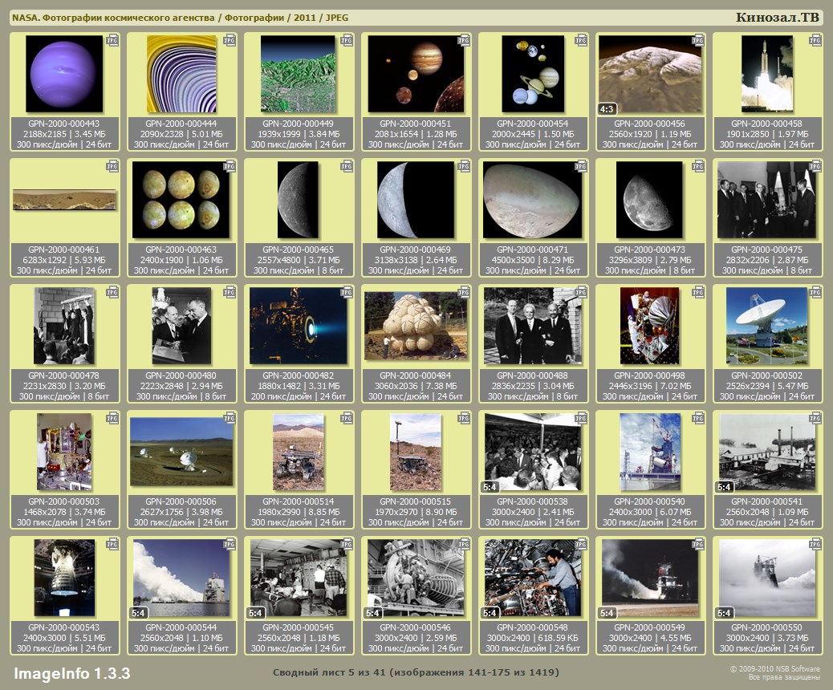Open the Mars panorama thumbnail GPN-2000-000461
The image size is (833, 690).
pyautogui.click(x=64, y=200)
